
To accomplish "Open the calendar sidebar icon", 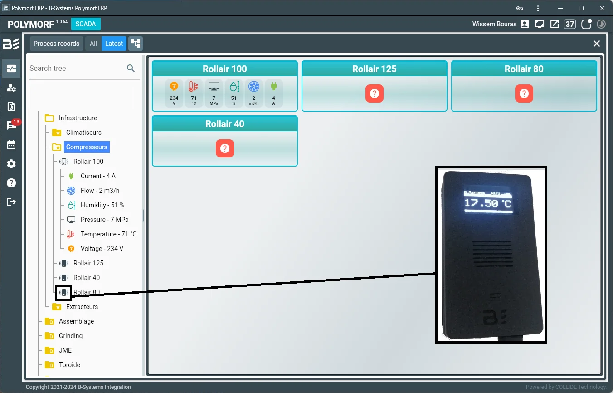I will coord(11,145).
